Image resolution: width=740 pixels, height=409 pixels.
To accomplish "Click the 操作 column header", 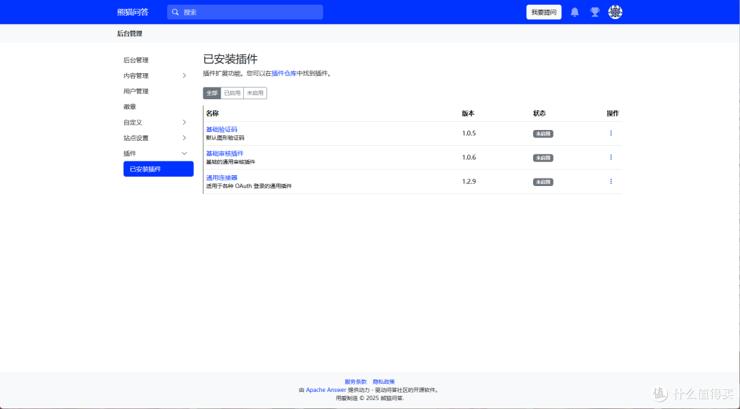I will [x=613, y=114].
